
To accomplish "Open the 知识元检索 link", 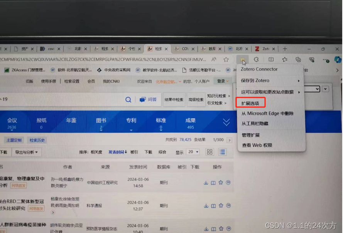I will click(218, 96).
